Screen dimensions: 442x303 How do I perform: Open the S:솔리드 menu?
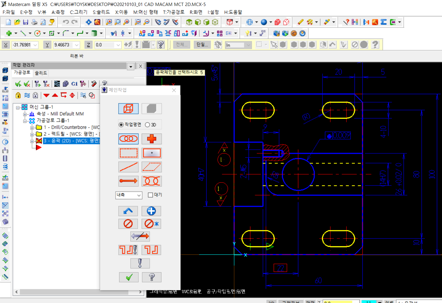[101, 12]
